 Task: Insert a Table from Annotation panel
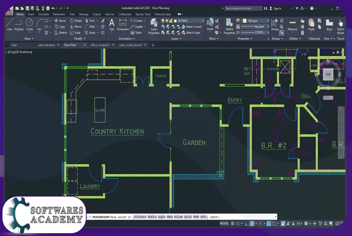tap(136, 33)
